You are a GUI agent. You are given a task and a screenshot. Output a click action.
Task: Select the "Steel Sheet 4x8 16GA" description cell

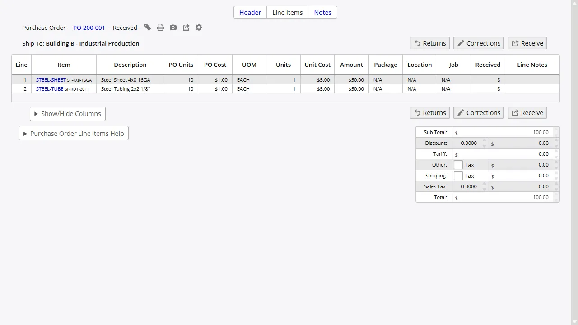coord(130,80)
